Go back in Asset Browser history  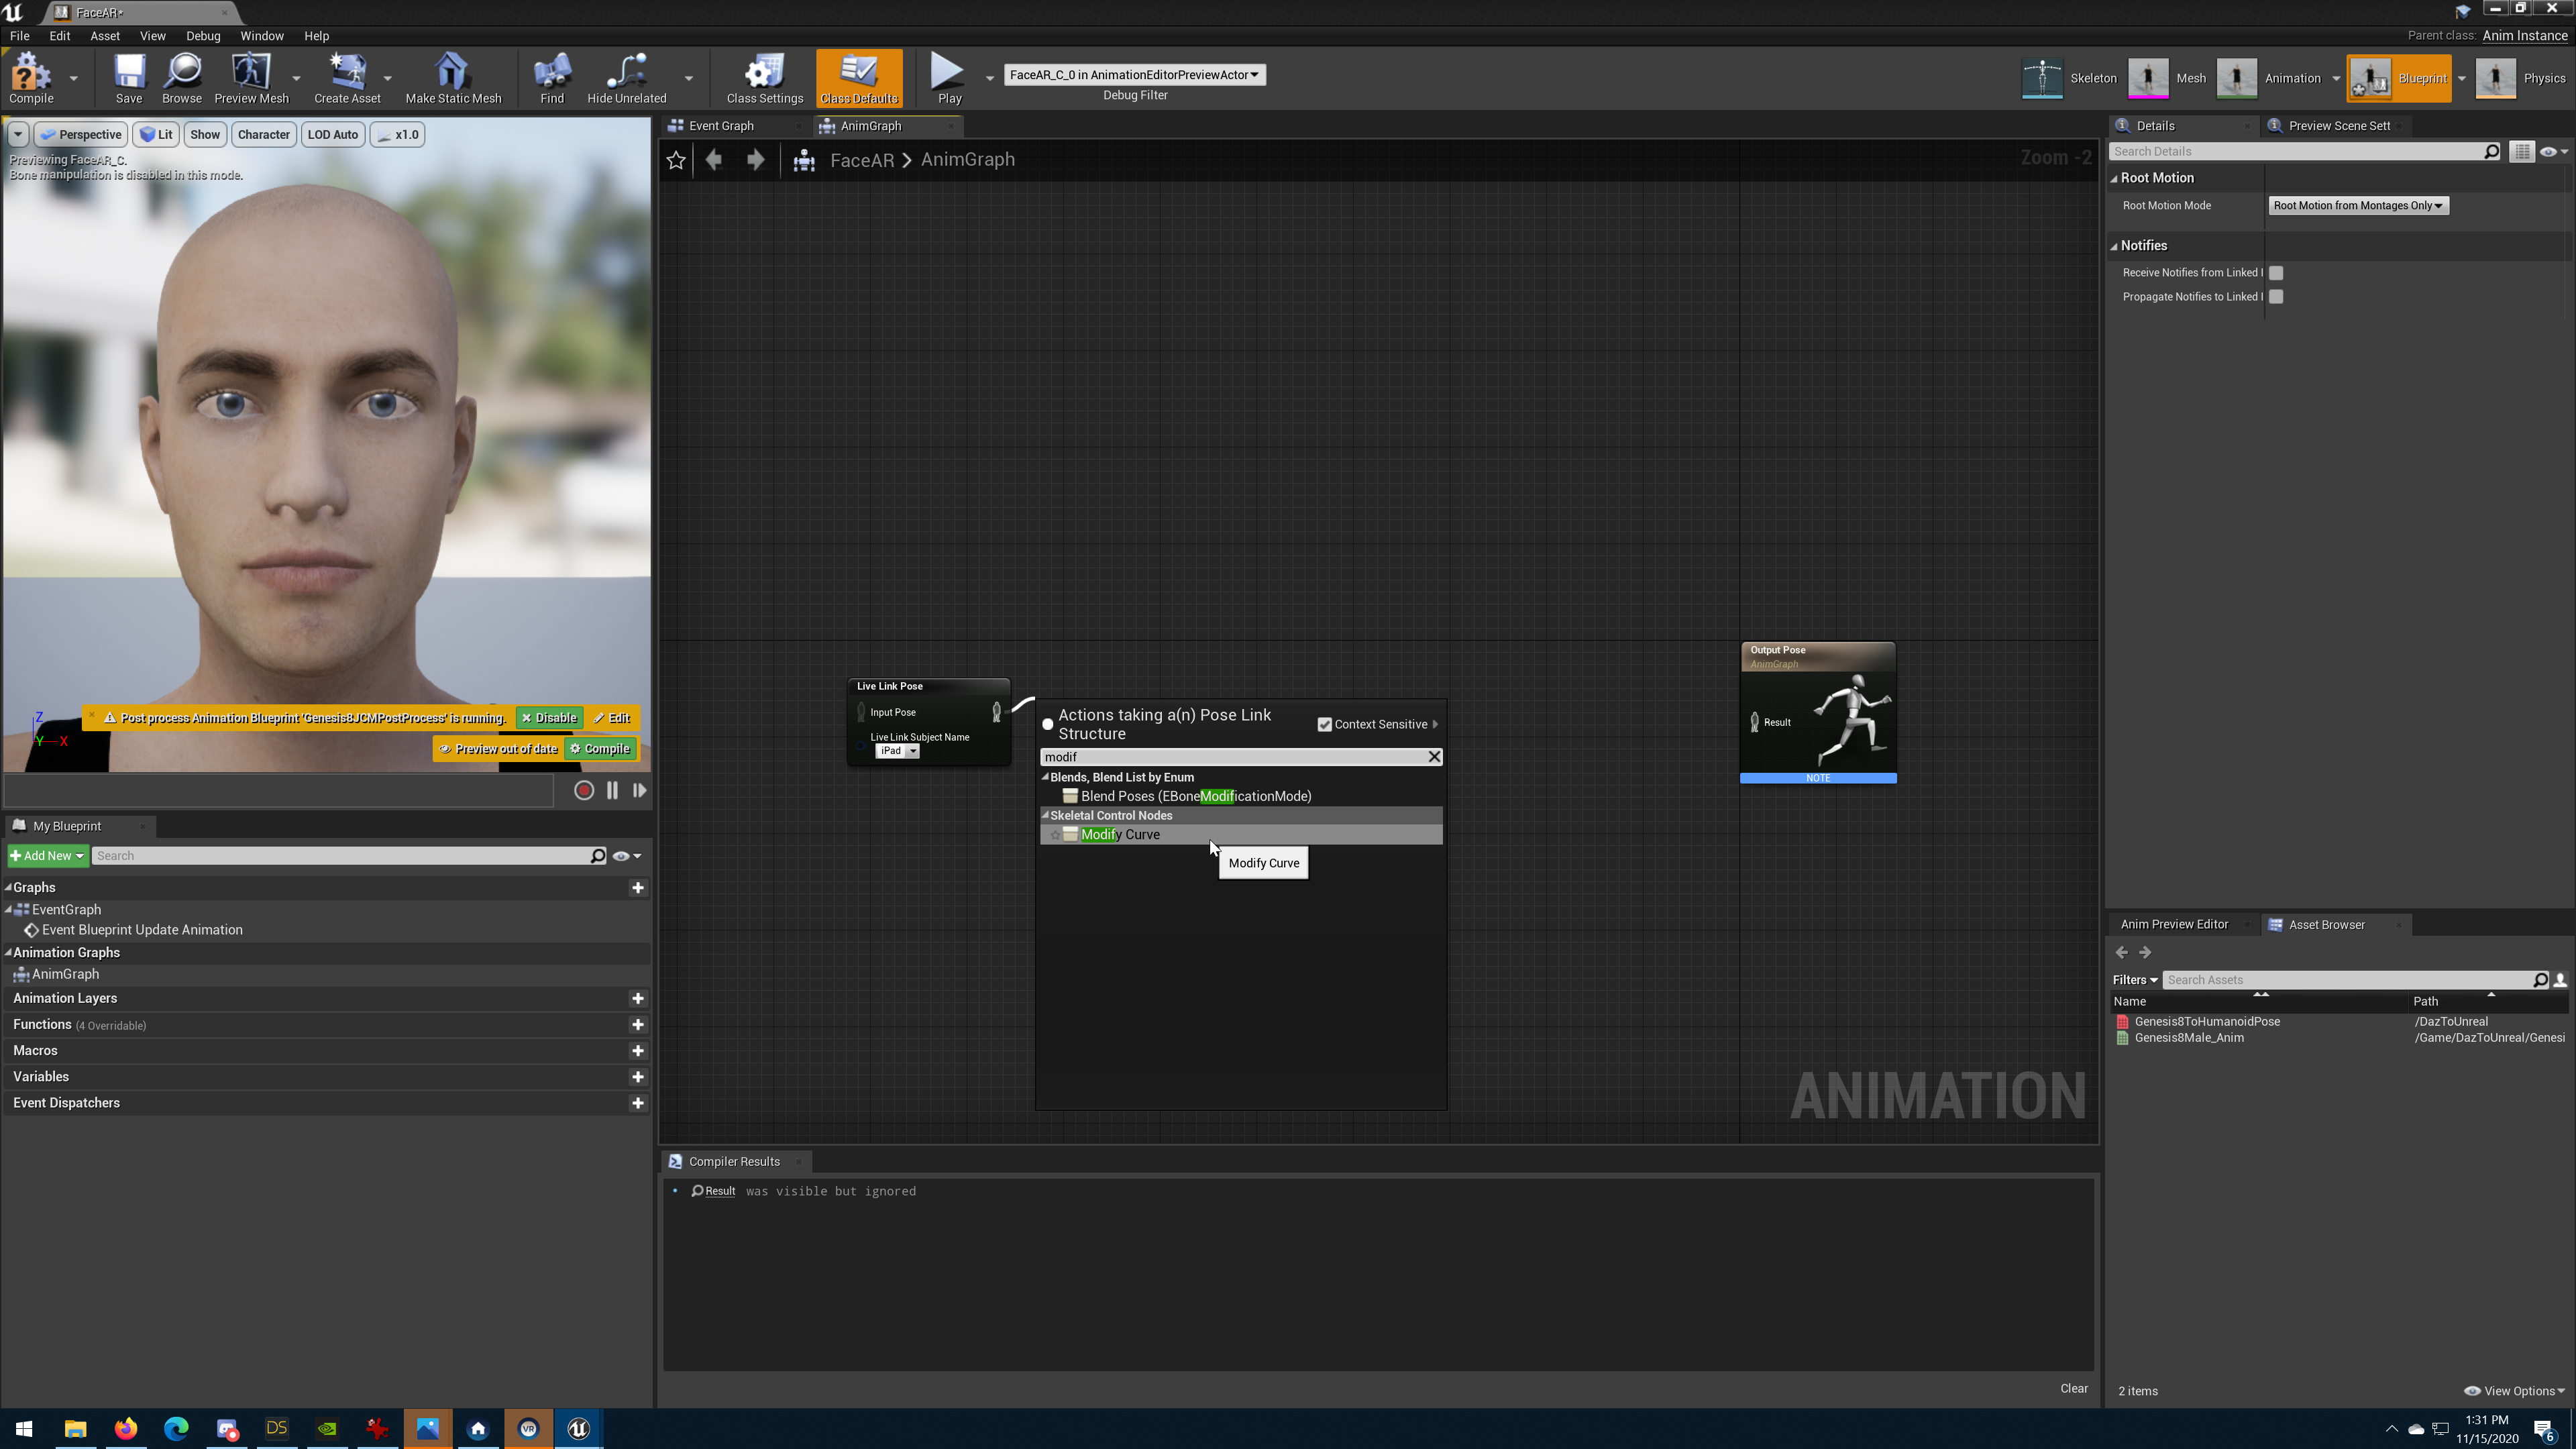click(2122, 952)
